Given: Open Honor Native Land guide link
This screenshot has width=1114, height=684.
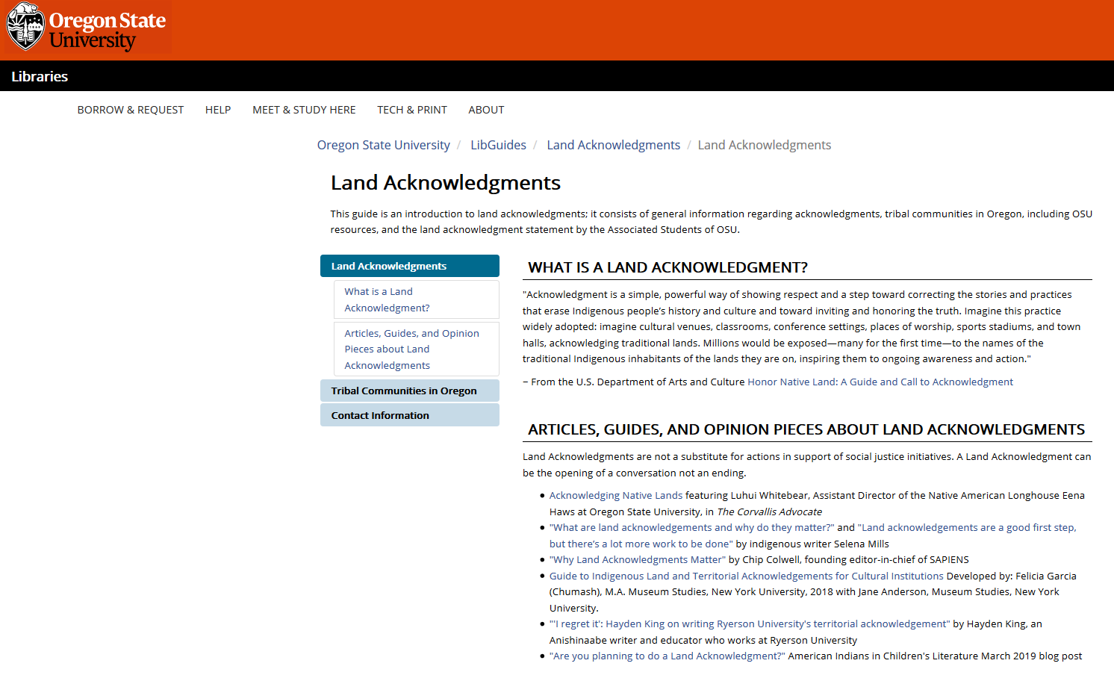Looking at the screenshot, I should tap(880, 382).
